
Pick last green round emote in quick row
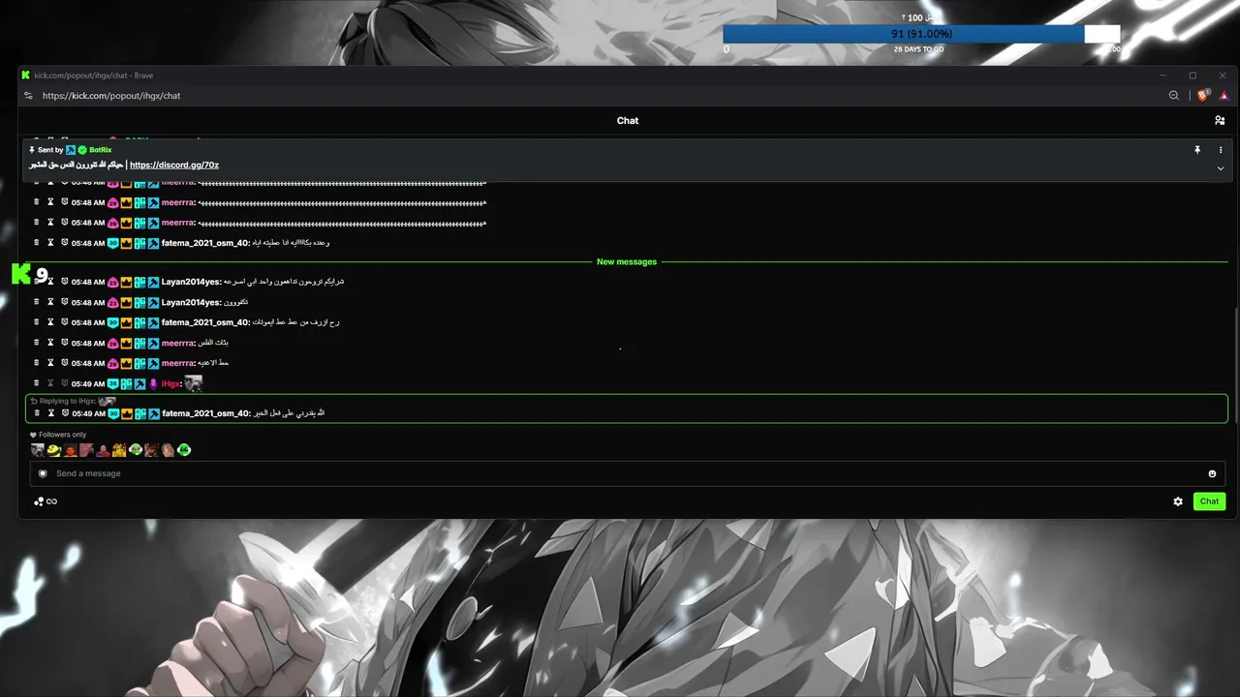click(184, 450)
